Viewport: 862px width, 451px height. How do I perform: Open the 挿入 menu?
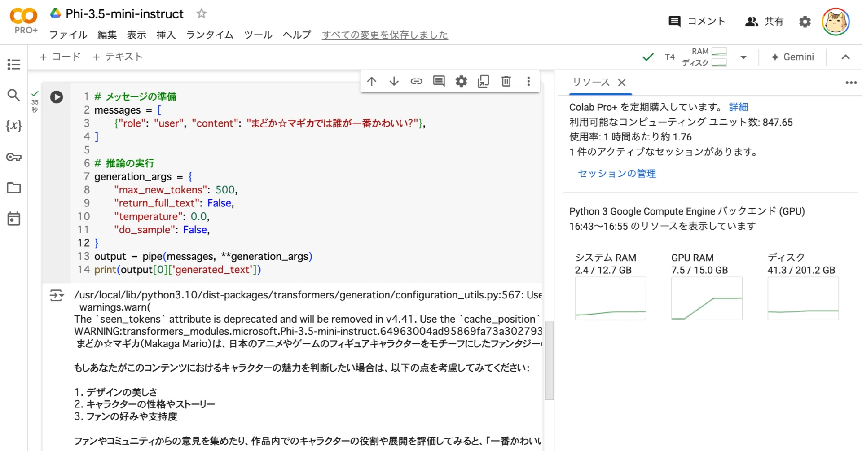pos(166,35)
